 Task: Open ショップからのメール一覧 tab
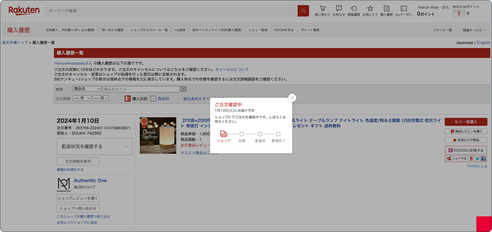coord(149,30)
